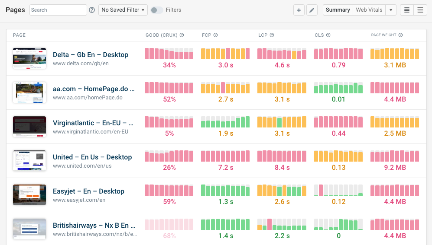Click Virginatlantic's 0.44 CLS value
The height and width of the screenshot is (245, 432).
click(338, 133)
